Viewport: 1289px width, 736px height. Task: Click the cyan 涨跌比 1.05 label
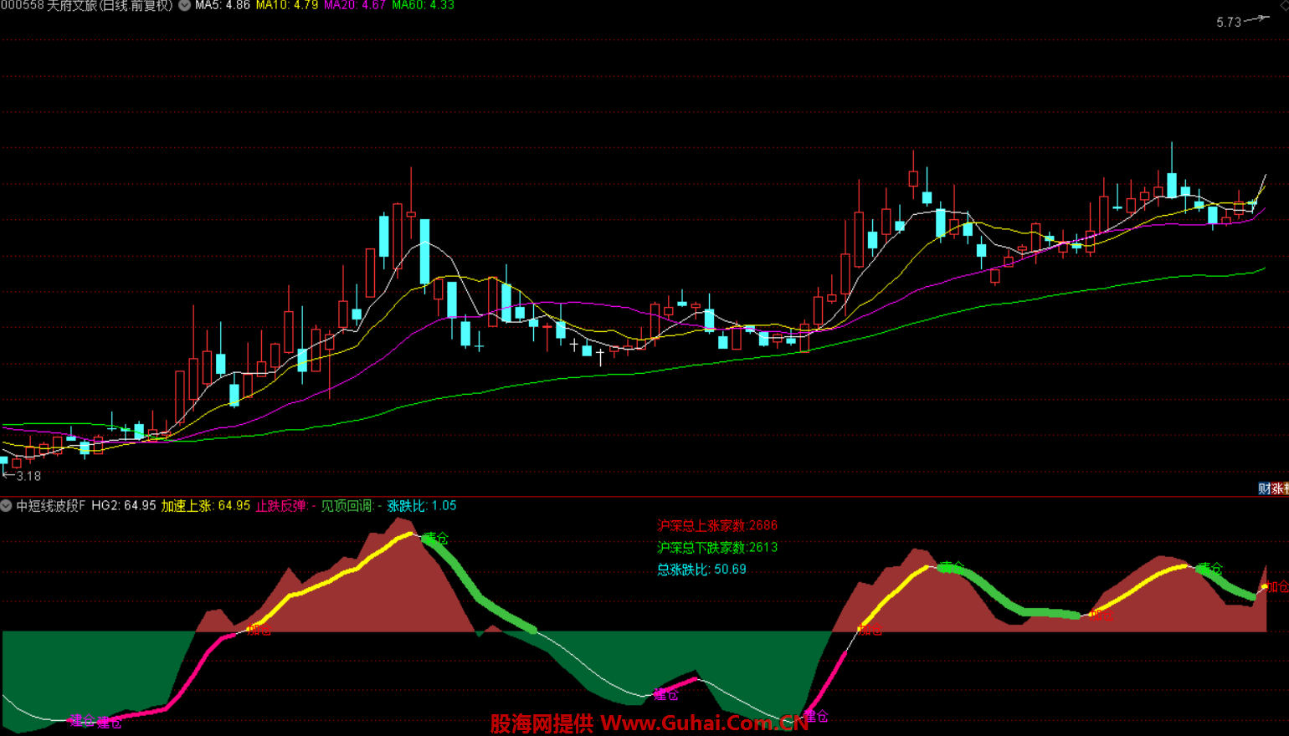(x=421, y=506)
